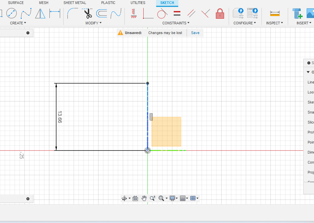
Task: Open the CREATE dropdown menu
Action: pyautogui.click(x=18, y=23)
